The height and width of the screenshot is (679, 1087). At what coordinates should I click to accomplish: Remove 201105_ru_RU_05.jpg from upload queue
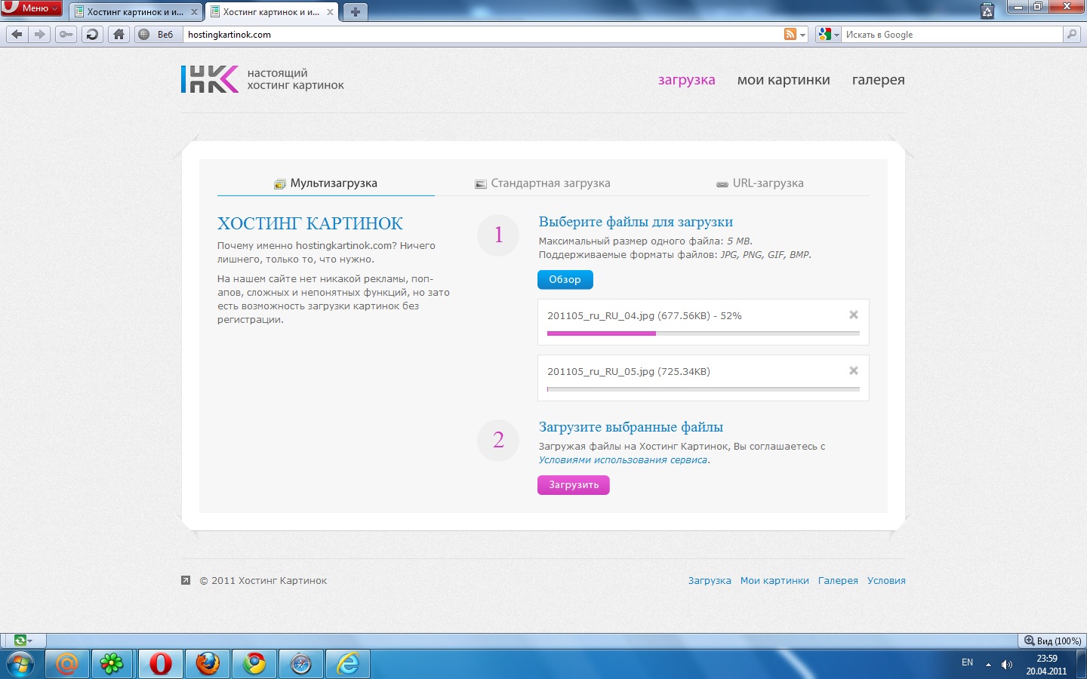click(853, 370)
